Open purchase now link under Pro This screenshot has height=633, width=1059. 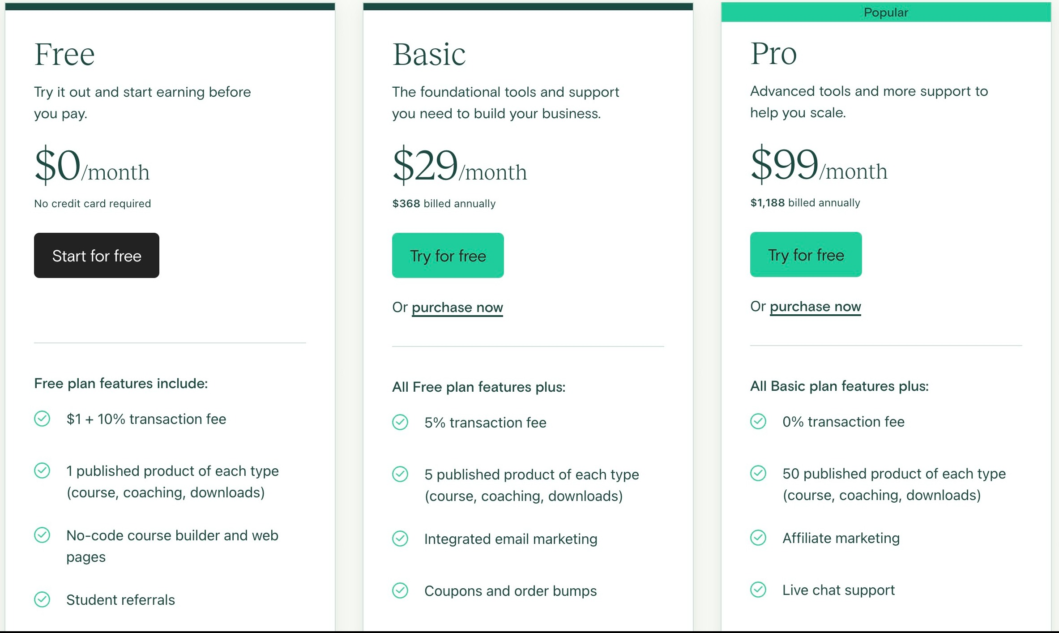816,307
